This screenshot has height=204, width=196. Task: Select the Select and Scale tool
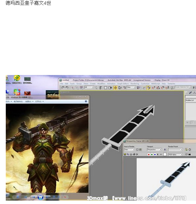(x=124, y=88)
